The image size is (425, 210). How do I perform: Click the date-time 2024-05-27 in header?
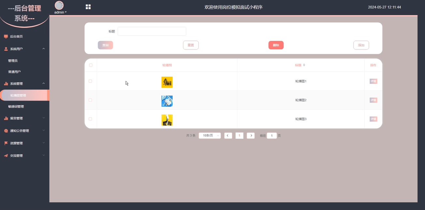tap(384, 7)
